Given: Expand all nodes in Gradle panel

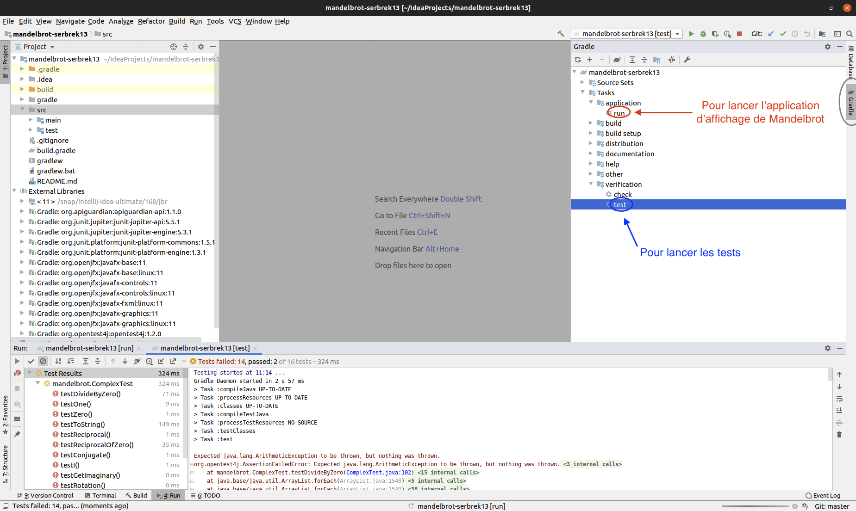Looking at the screenshot, I should pos(632,60).
